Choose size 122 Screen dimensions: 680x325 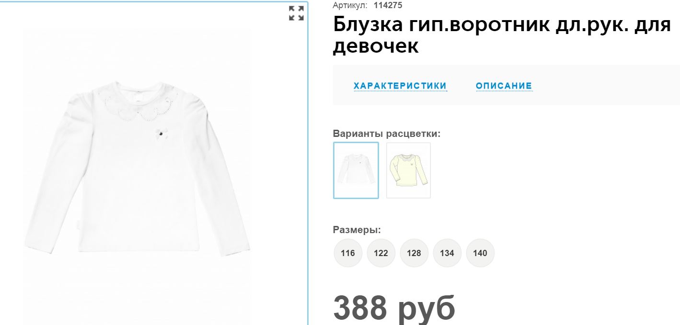tap(381, 253)
